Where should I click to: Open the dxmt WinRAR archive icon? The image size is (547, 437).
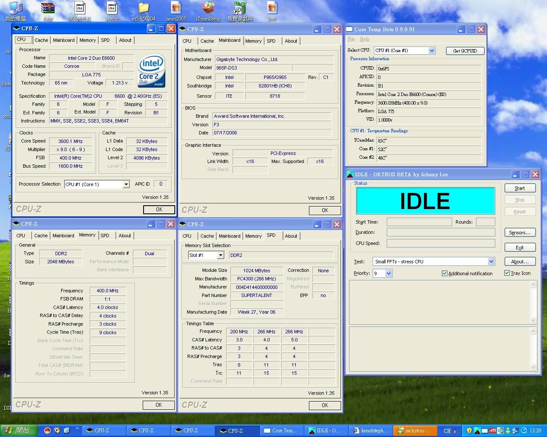point(48,9)
